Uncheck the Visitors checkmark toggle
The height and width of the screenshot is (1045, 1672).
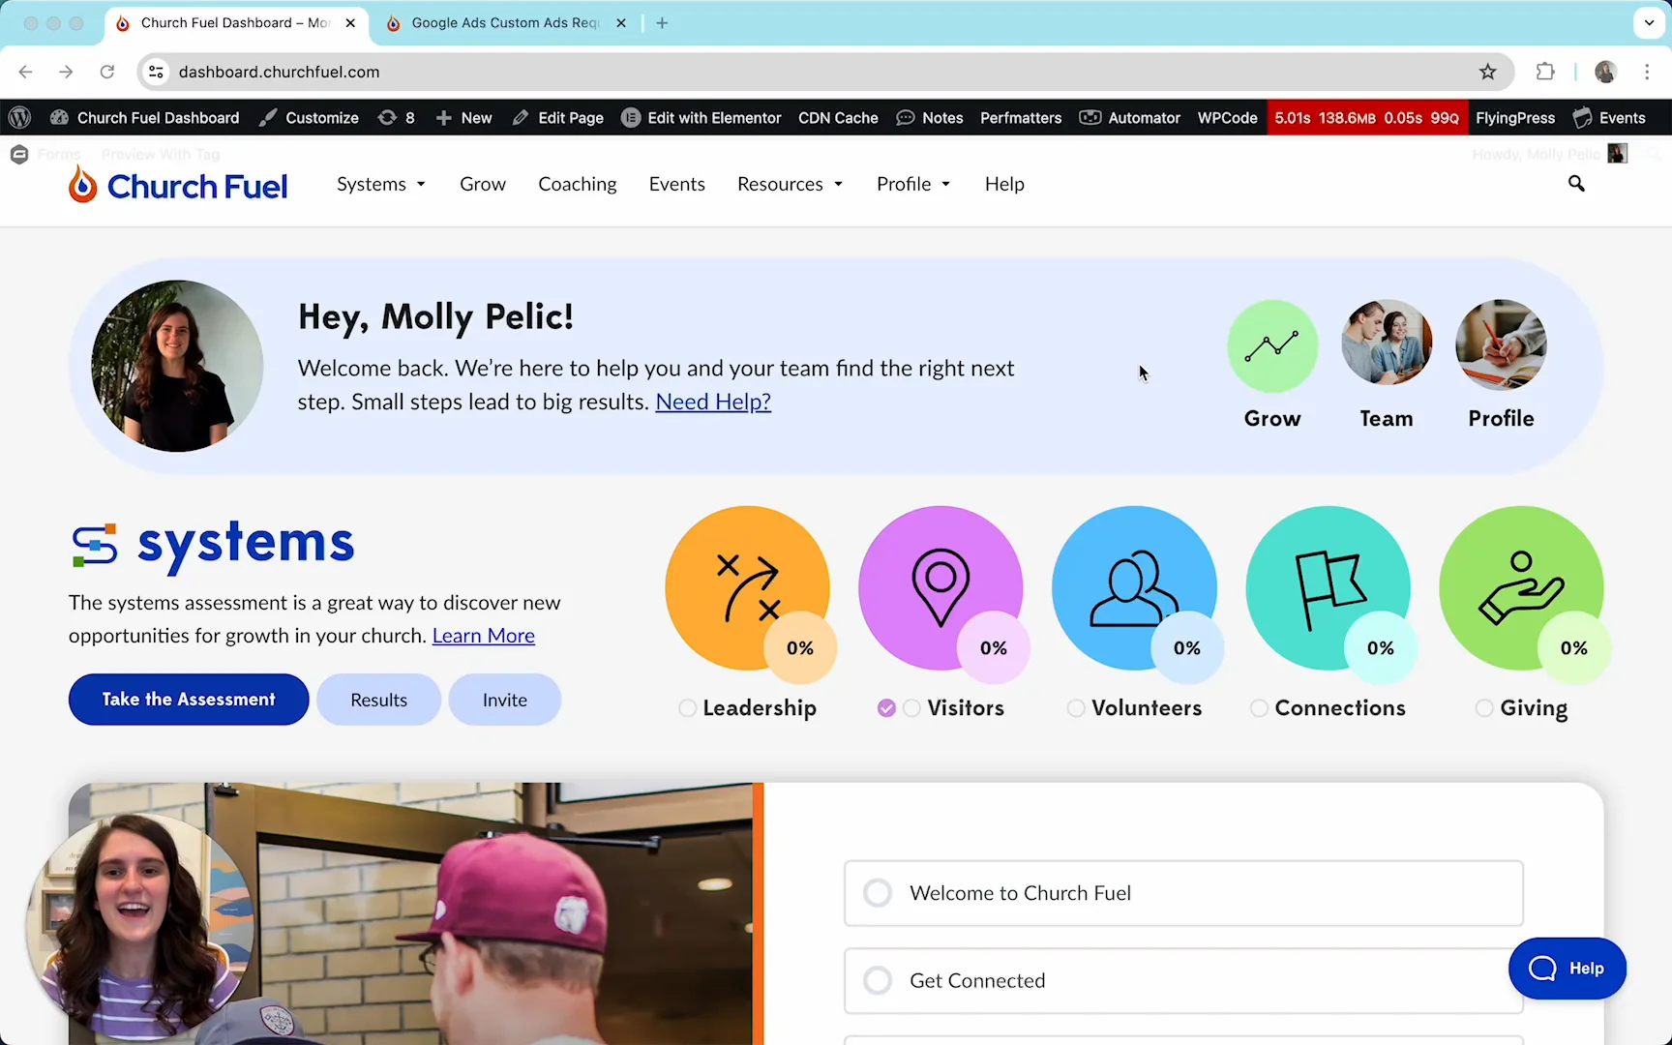point(886,707)
